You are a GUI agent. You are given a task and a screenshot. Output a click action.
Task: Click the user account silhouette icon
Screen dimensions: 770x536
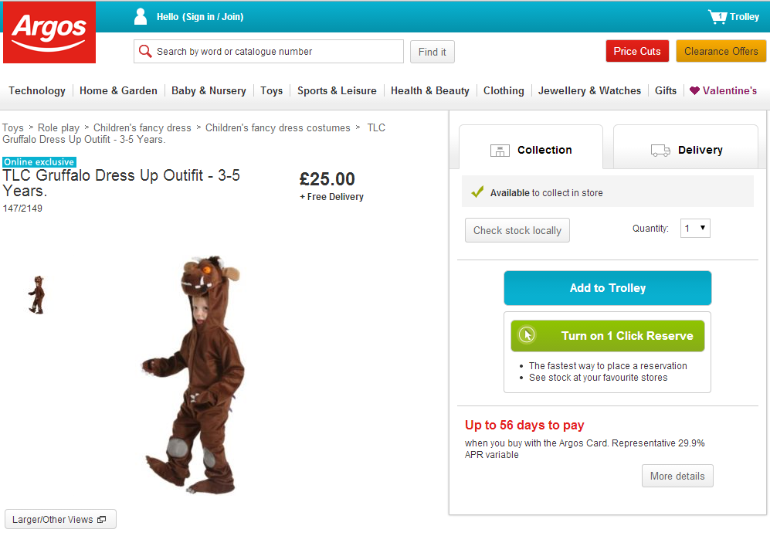coord(141,16)
